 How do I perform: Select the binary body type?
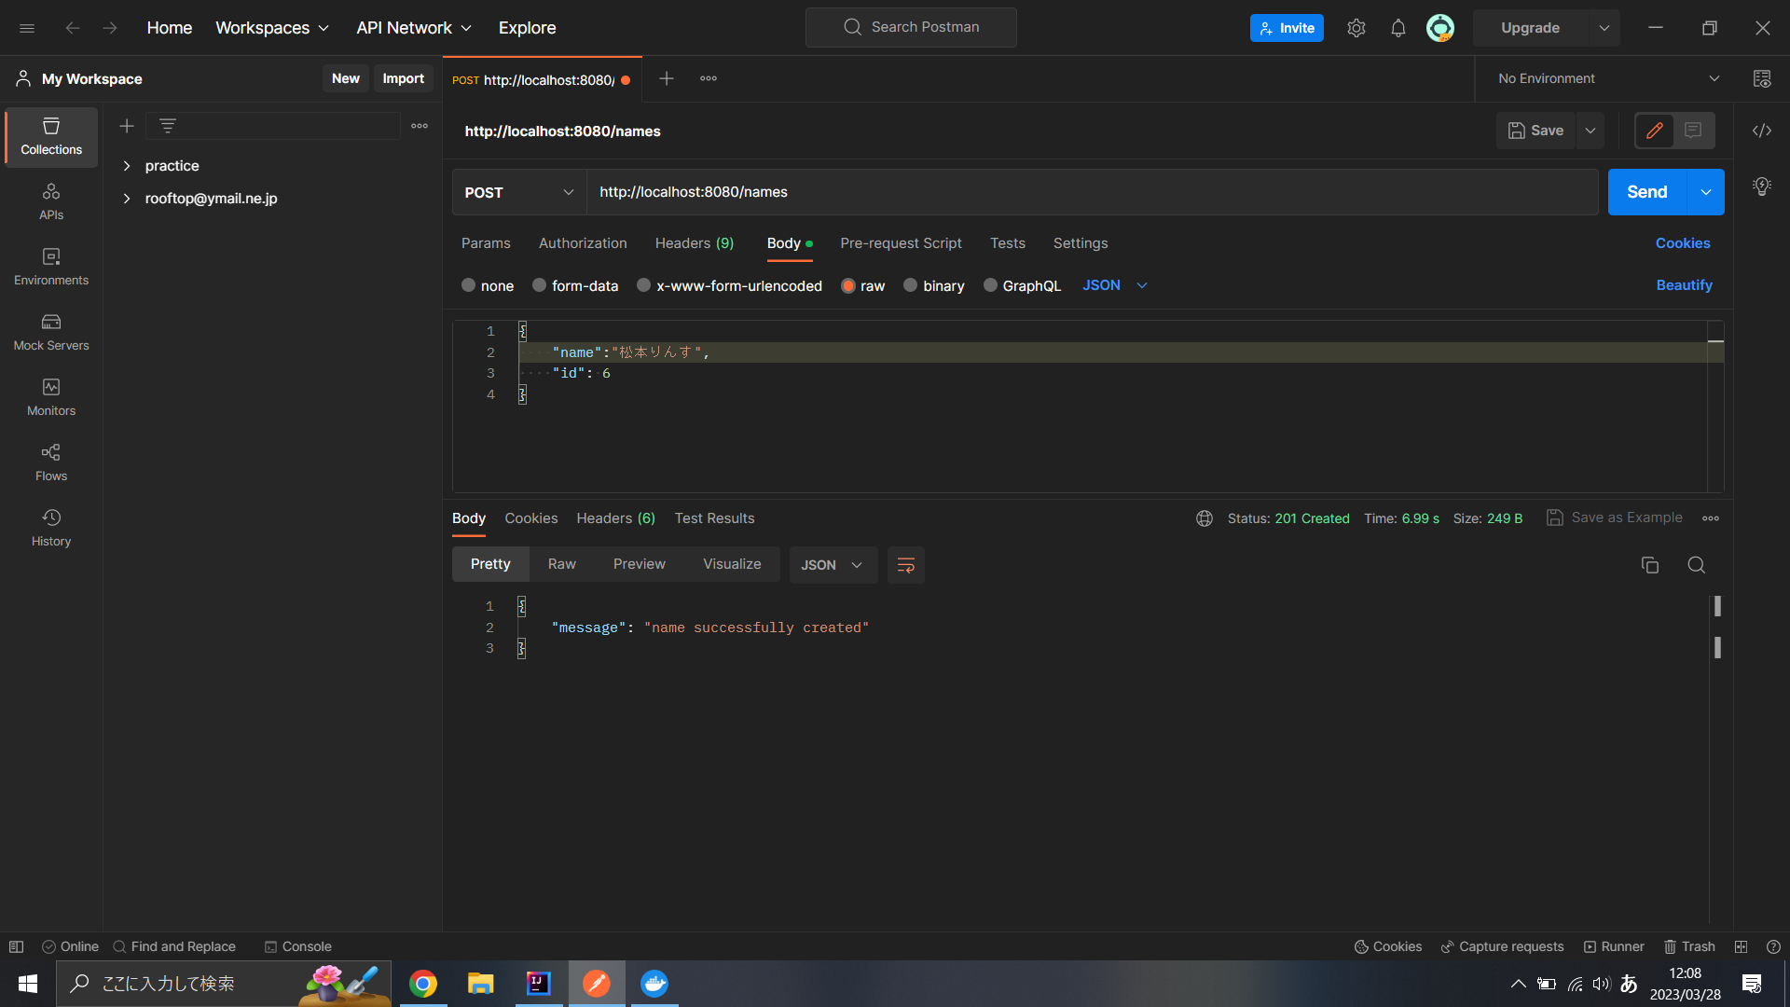934,285
